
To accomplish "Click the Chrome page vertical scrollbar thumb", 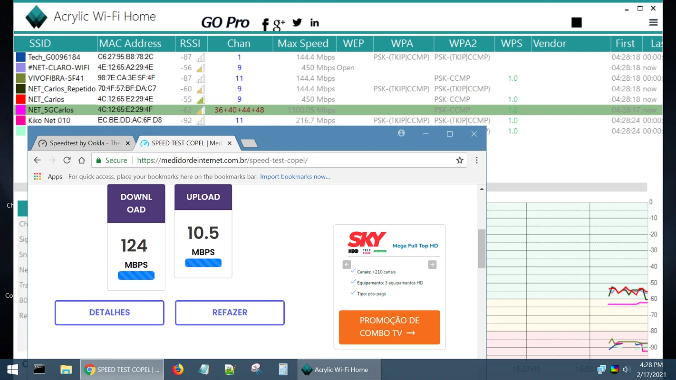I will (x=482, y=248).
